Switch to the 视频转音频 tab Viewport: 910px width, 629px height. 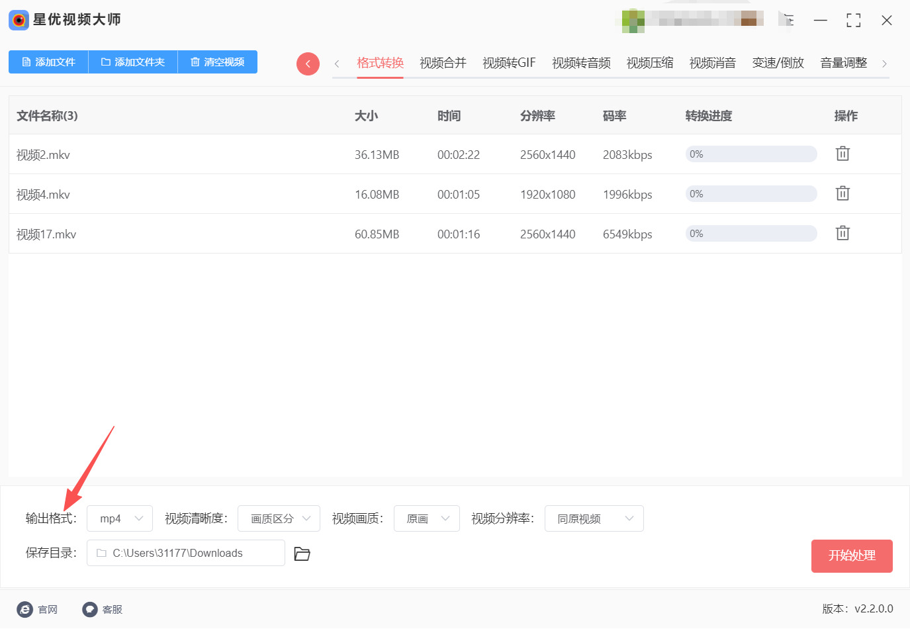pyautogui.click(x=581, y=63)
